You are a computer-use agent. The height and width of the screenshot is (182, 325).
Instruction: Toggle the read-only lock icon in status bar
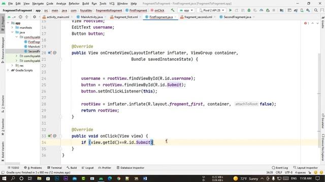tap(310, 172)
